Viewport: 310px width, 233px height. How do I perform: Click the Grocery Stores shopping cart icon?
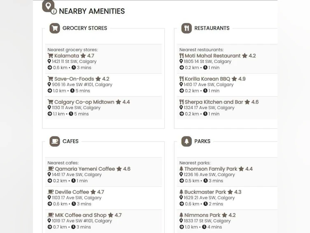click(55, 28)
